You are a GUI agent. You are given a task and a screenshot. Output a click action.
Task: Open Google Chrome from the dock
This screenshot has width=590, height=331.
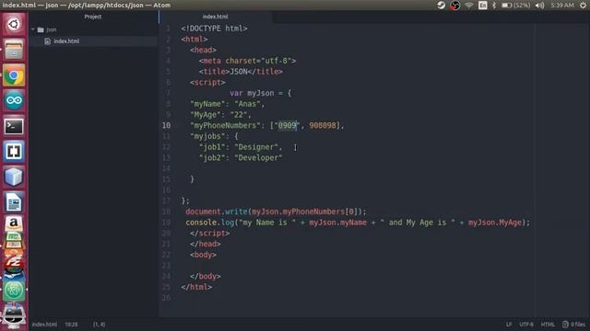pyautogui.click(x=14, y=75)
